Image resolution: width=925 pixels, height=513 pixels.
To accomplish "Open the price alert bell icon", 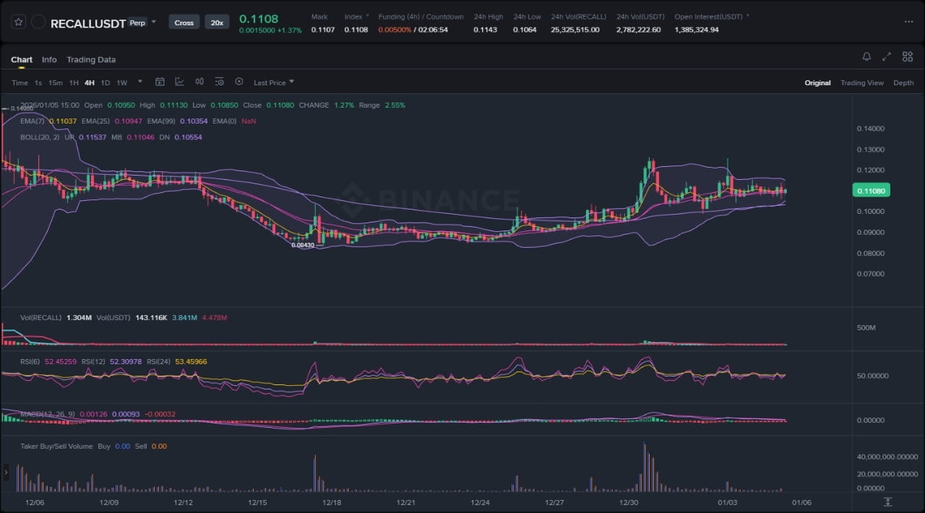I will coord(866,56).
